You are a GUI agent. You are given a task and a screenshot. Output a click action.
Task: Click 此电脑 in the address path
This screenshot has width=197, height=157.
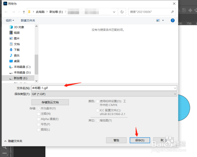[40, 12]
